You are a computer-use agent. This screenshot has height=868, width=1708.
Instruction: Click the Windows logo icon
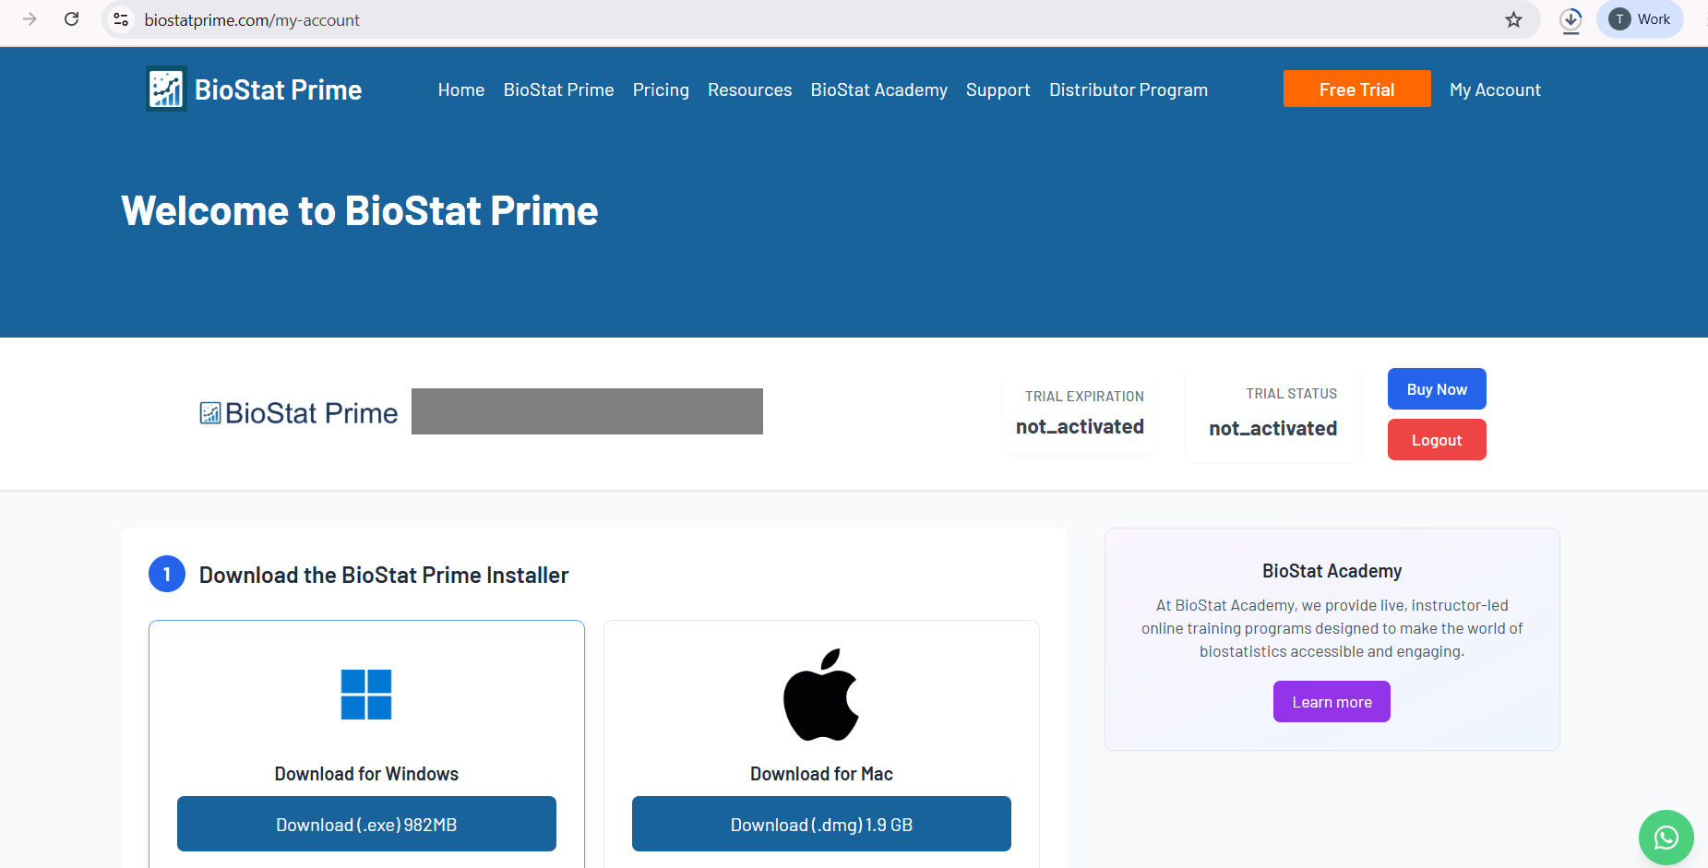point(366,695)
